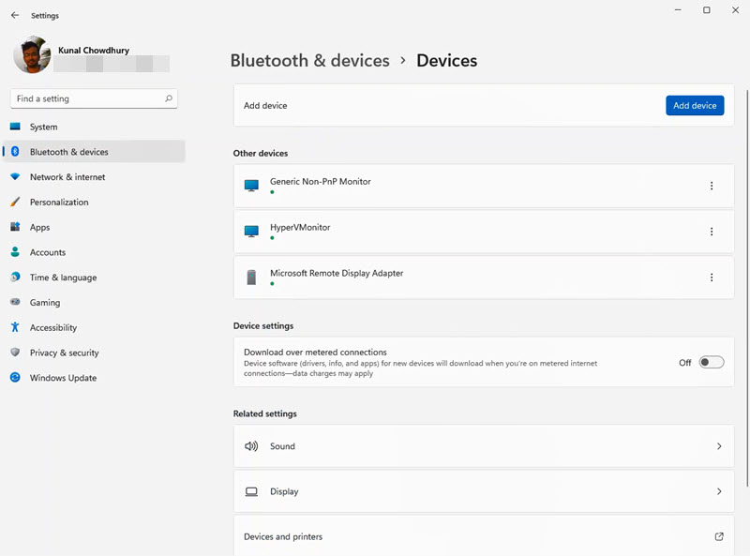Image resolution: width=750 pixels, height=556 pixels.
Task: Click the Microsoft Remote Display Adapter icon
Action: pyautogui.click(x=251, y=277)
